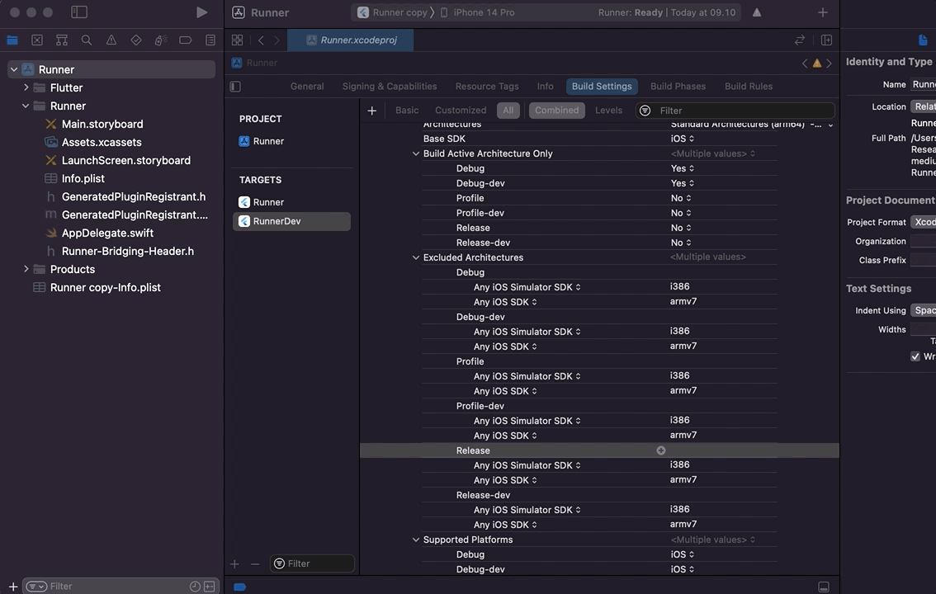Show source-controlled files filter
936x594 pixels.
click(209, 587)
